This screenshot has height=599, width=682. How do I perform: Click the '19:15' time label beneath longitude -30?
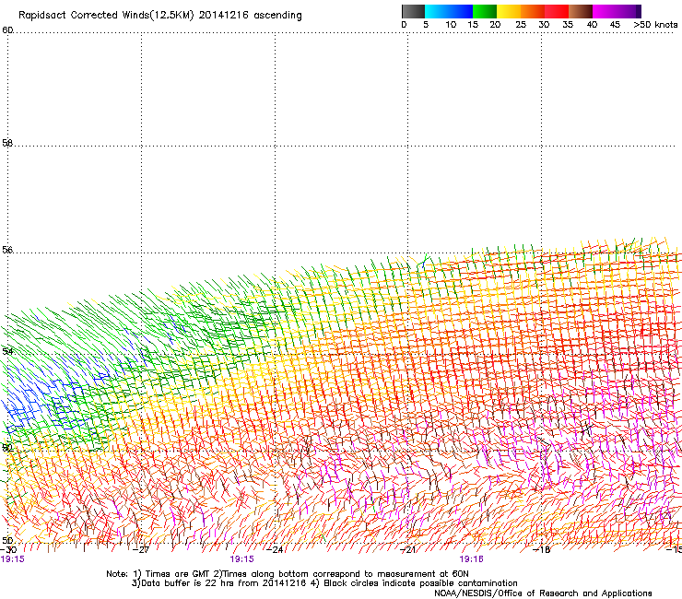pyautogui.click(x=12, y=559)
